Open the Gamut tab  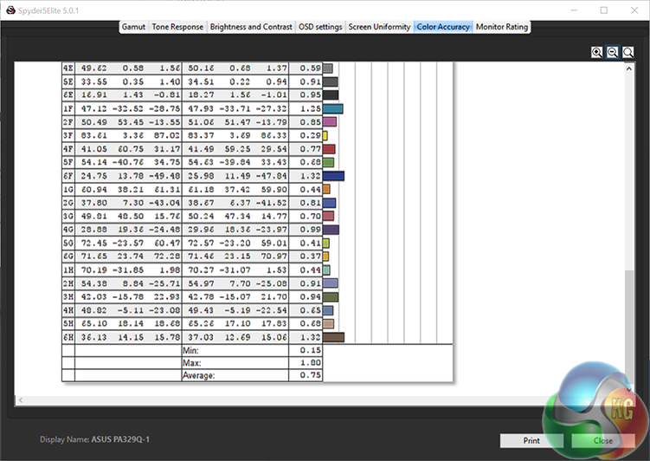[133, 27]
